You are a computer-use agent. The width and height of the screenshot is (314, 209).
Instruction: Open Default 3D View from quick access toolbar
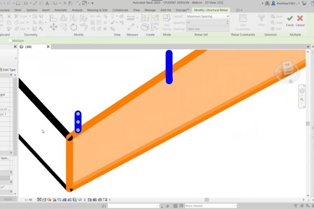click(55, 3)
